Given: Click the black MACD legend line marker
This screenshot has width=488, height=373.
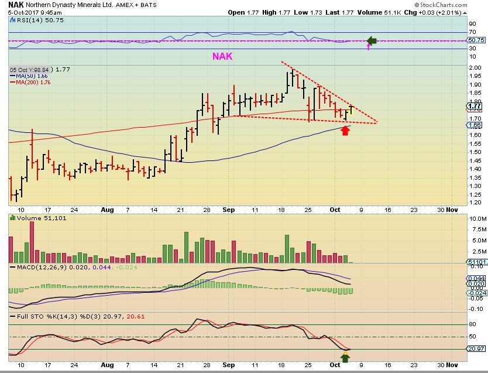Looking at the screenshot, I should tap(12, 267).
